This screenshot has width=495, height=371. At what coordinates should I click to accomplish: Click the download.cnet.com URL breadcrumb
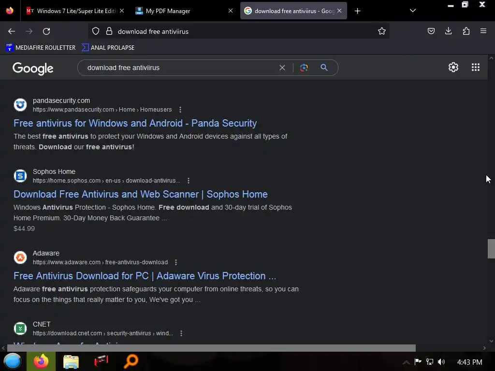pos(103,333)
